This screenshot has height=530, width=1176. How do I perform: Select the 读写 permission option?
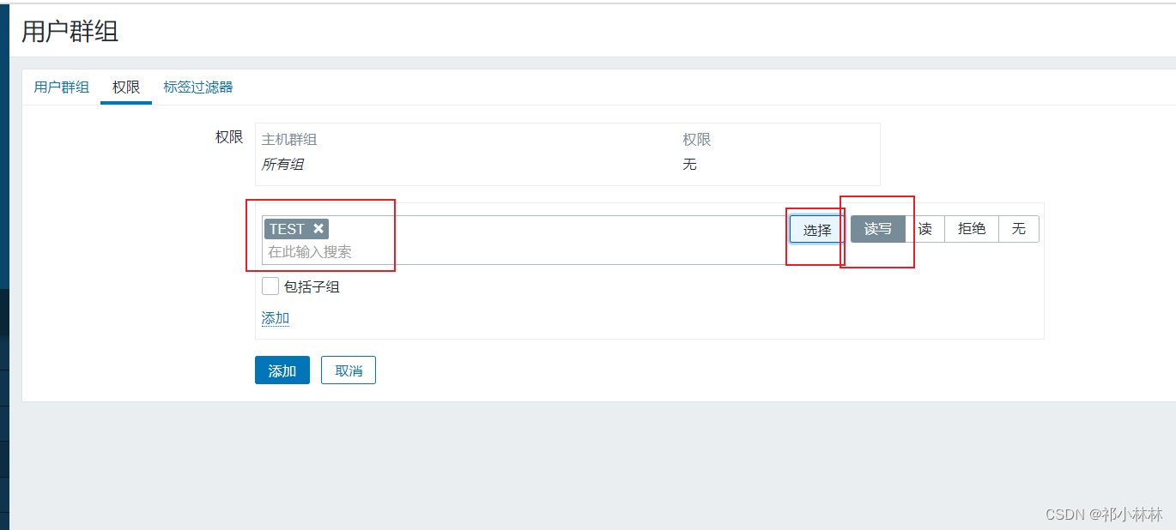coord(878,229)
